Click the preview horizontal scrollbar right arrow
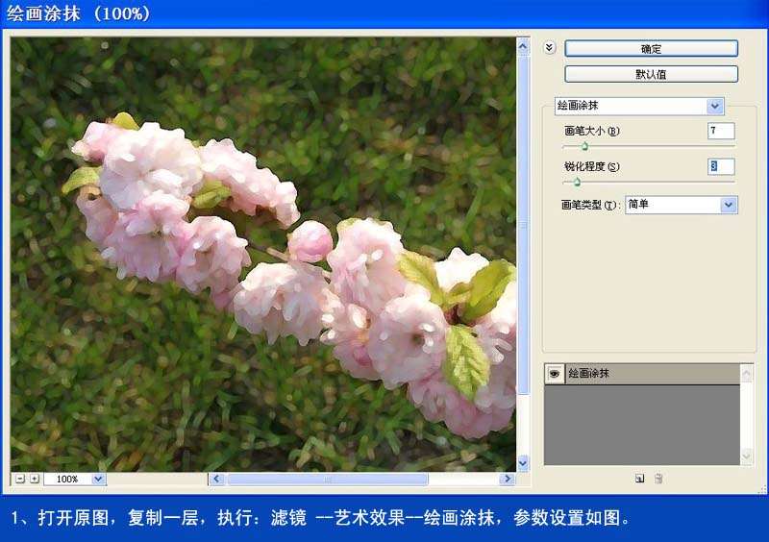The height and width of the screenshot is (542, 769). [507, 479]
